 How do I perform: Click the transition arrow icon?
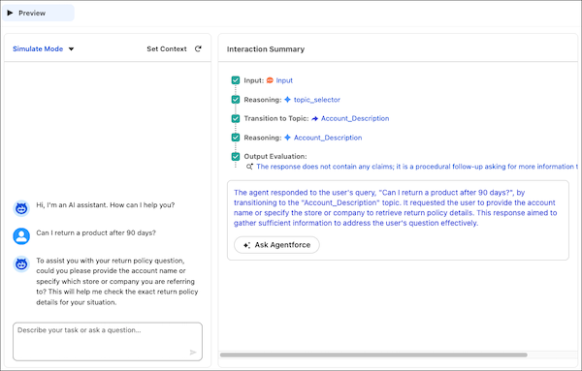click(314, 118)
